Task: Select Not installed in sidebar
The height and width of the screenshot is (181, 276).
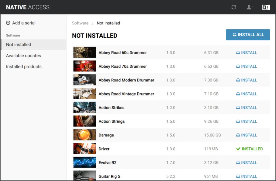Action: click(19, 45)
